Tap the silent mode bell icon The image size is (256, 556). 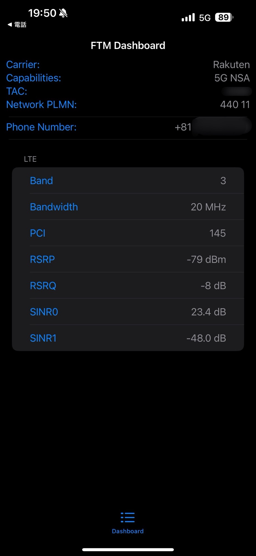[63, 13]
